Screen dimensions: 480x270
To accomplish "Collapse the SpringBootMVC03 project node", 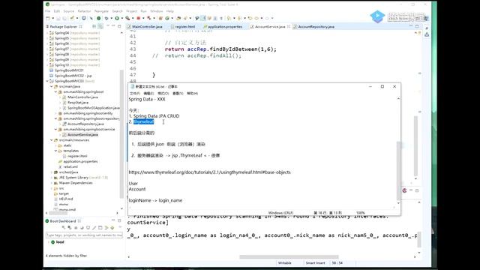I will (47, 81).
